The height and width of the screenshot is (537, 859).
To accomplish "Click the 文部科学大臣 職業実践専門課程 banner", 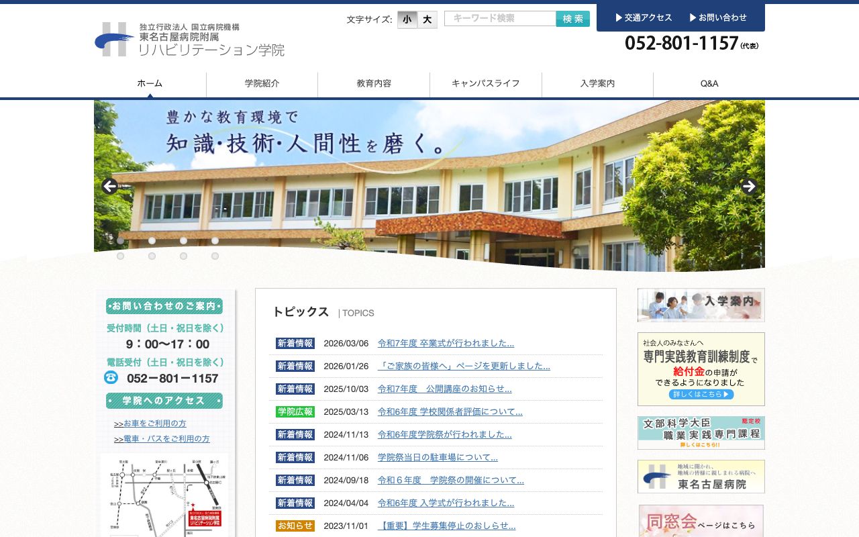I will click(x=701, y=432).
